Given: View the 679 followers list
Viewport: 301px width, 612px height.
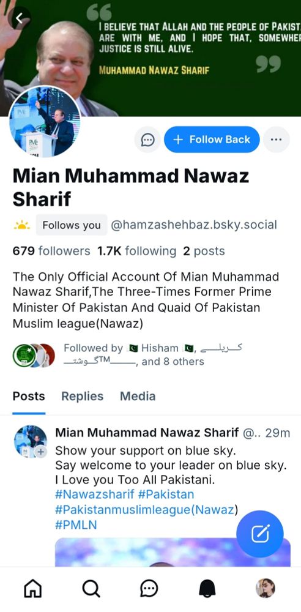Looking at the screenshot, I should click(51, 251).
